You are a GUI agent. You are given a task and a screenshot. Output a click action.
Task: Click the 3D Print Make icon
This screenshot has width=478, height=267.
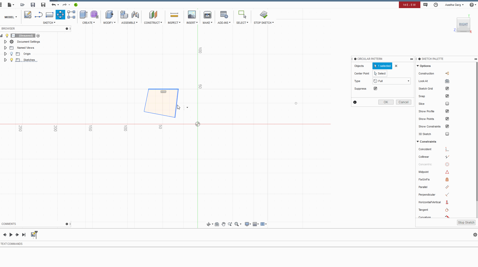tap(208, 15)
